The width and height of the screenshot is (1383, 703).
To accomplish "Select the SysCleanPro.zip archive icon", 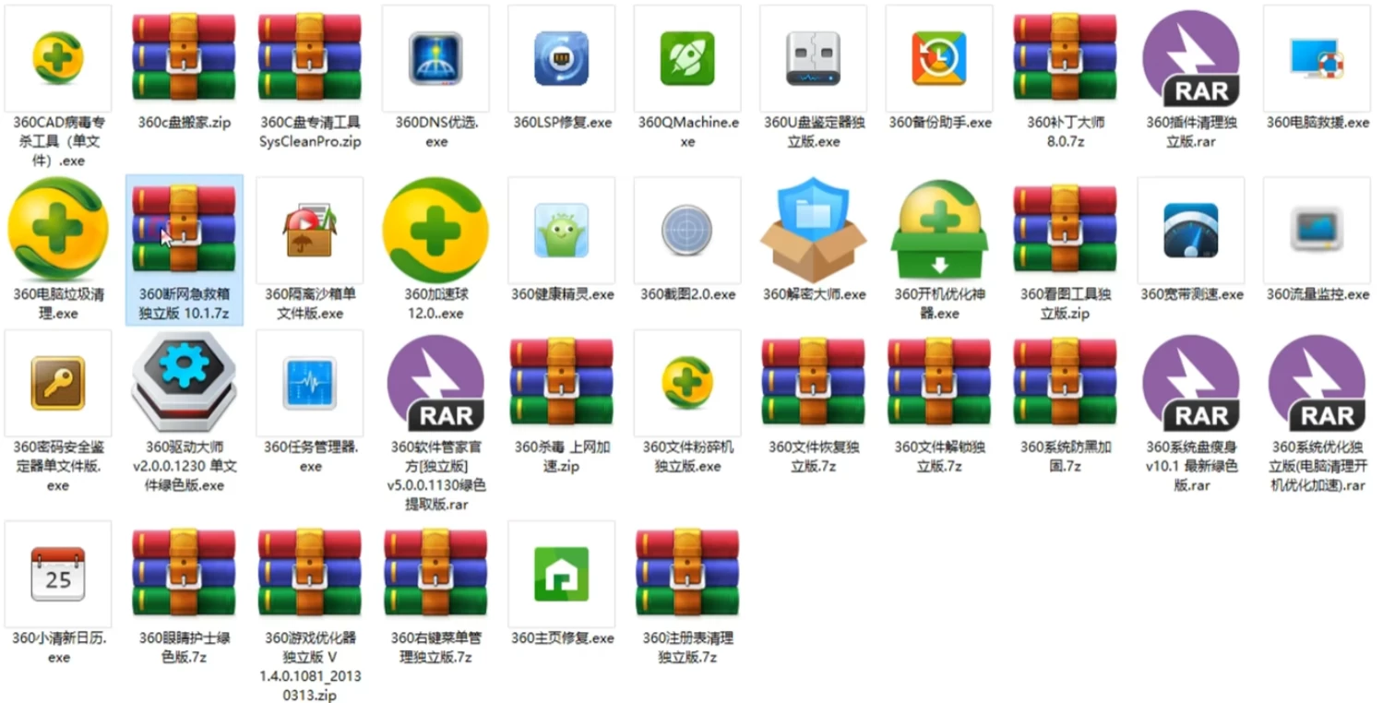I will coord(310,58).
